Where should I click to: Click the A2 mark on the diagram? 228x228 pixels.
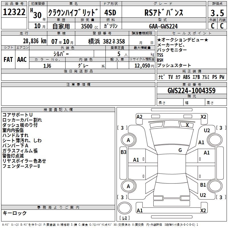[x=139, y=117]
